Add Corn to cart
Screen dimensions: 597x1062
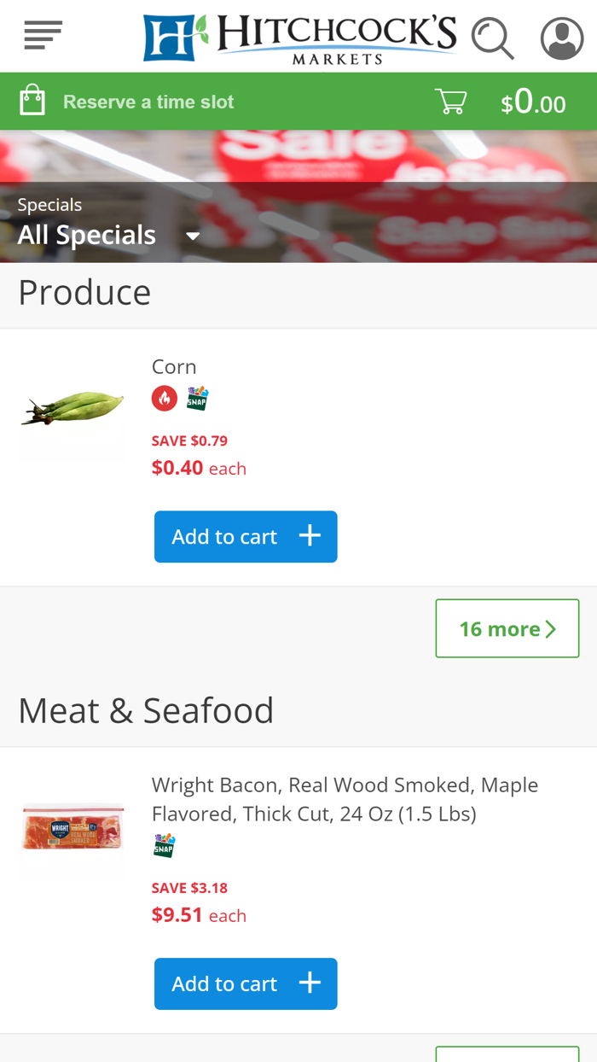[x=246, y=536]
